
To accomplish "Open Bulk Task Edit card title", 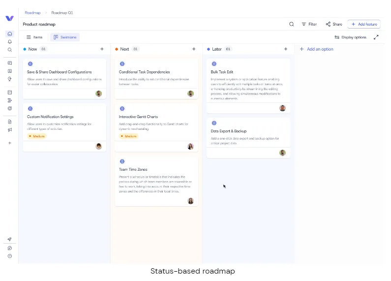I will pos(222,72).
